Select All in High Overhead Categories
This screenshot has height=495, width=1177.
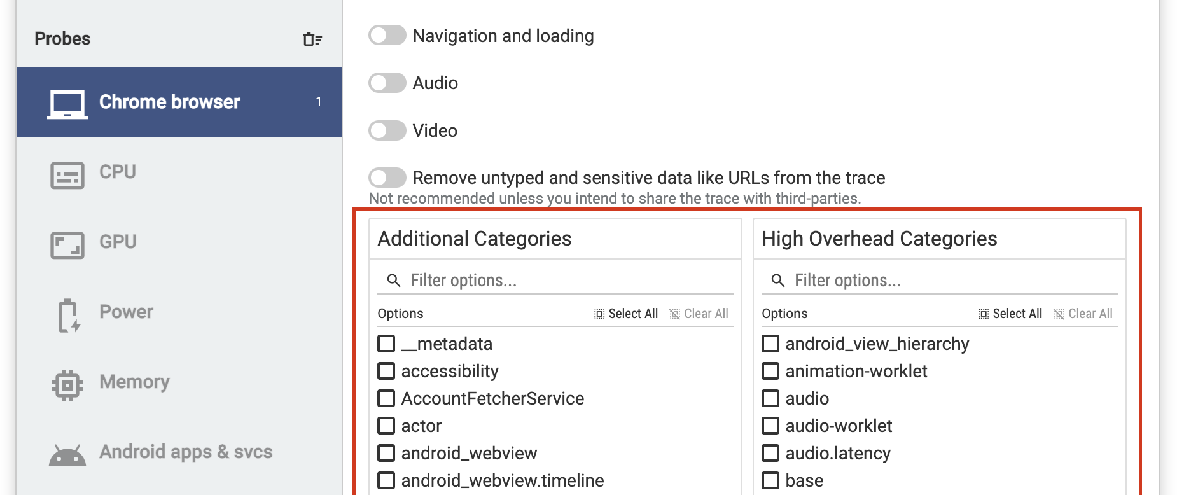tap(1010, 314)
